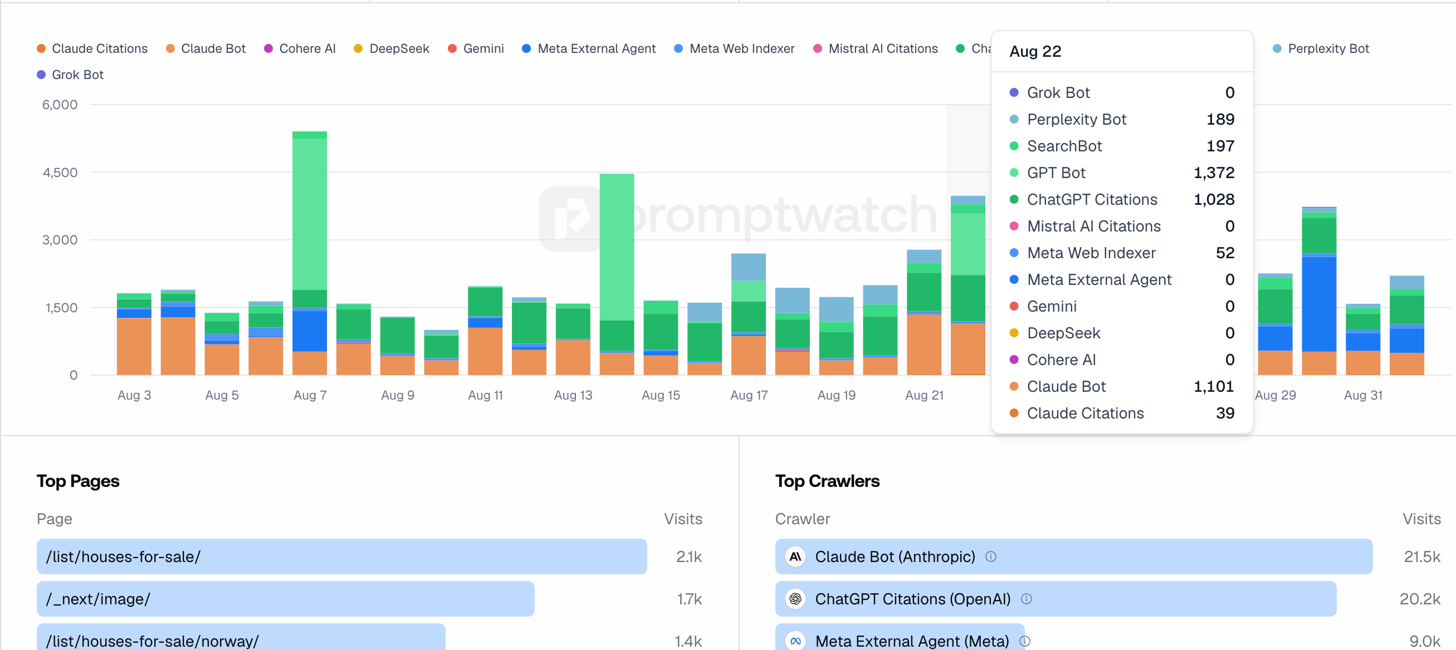Click Gemini row in the tooltip
The image size is (1456, 650).
click(1122, 307)
